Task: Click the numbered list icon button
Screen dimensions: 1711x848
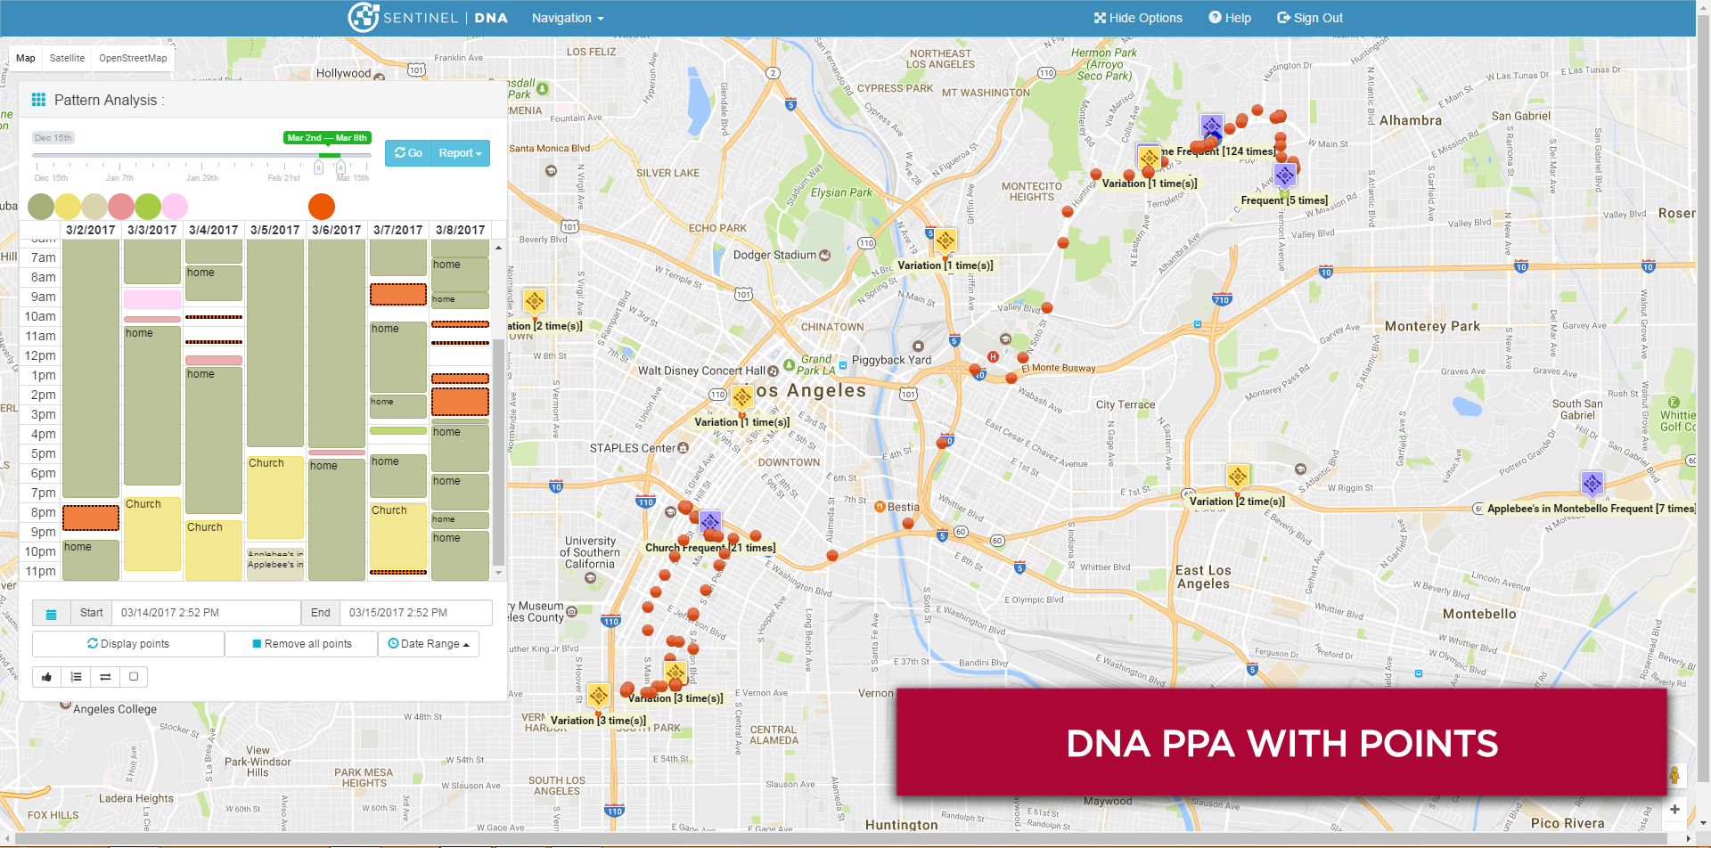Action: 77,677
